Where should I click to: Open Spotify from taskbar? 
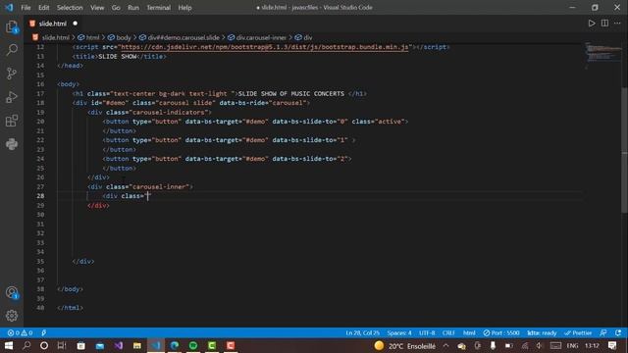point(193,346)
